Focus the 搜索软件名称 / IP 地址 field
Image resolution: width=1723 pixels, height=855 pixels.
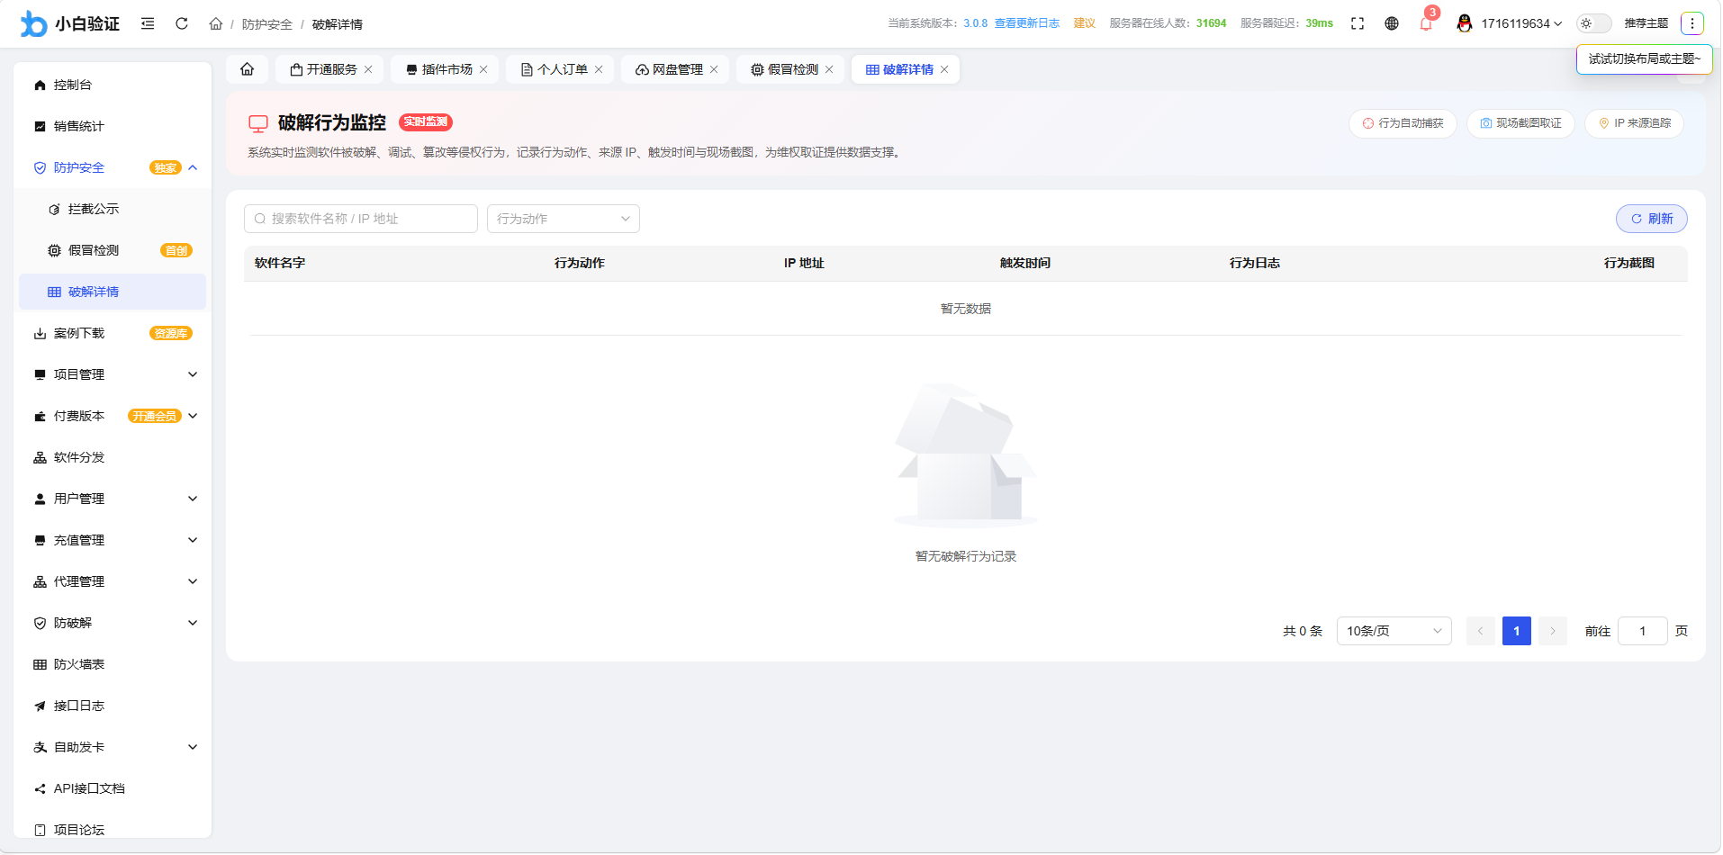point(361,219)
